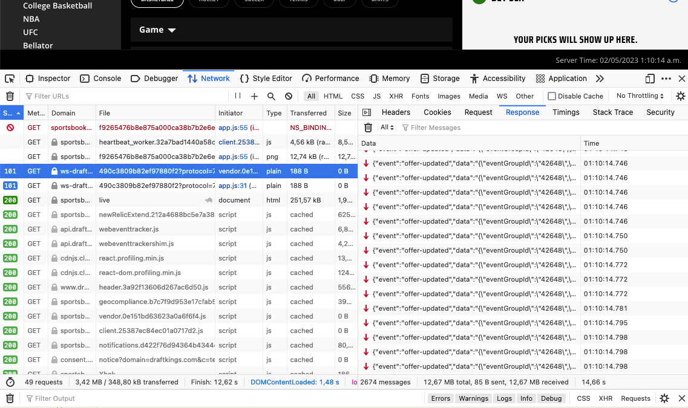Activate the element picker icon
This screenshot has width=688, height=408.
(x=10, y=79)
